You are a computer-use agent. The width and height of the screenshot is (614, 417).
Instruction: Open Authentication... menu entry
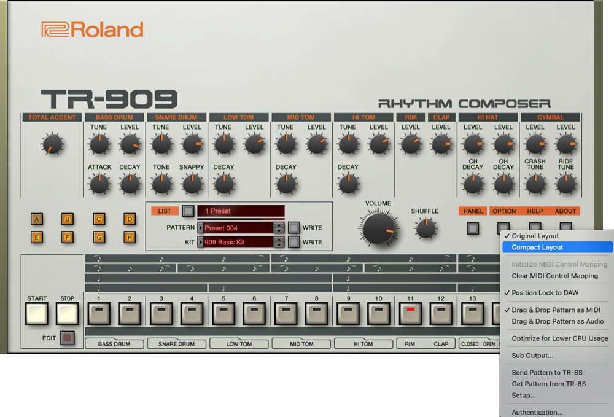(558, 412)
